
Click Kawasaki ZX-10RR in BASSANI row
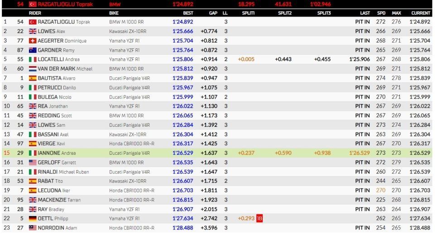pos(128,134)
